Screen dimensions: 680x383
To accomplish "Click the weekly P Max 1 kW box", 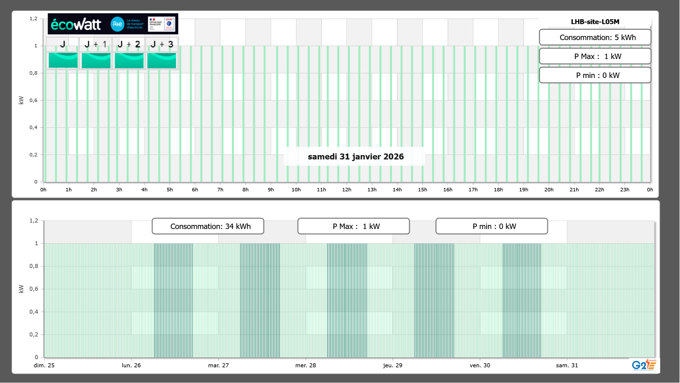I will (353, 226).
